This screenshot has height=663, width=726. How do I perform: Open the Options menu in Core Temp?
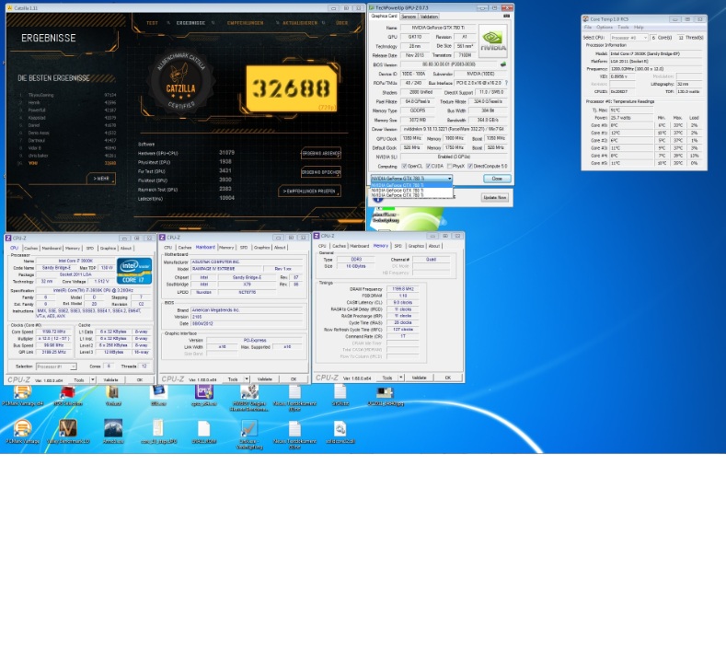[605, 28]
